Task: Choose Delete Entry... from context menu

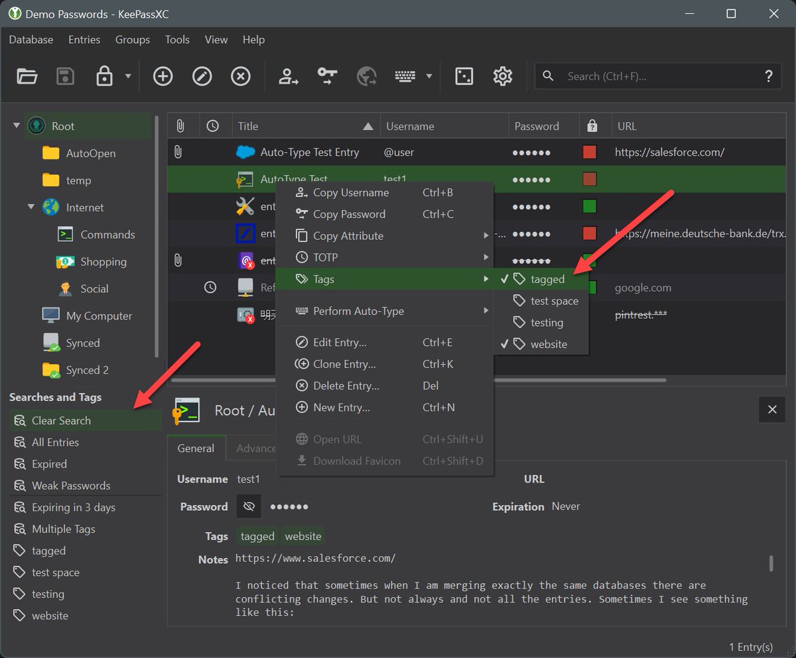Action: [385, 386]
